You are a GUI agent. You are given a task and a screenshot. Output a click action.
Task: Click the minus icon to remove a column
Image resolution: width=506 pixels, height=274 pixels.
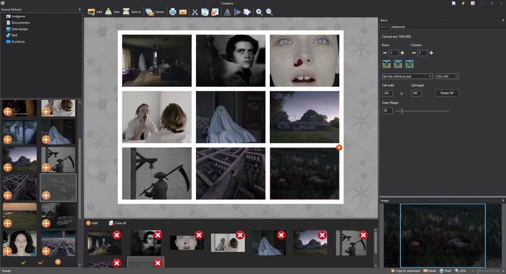414,53
